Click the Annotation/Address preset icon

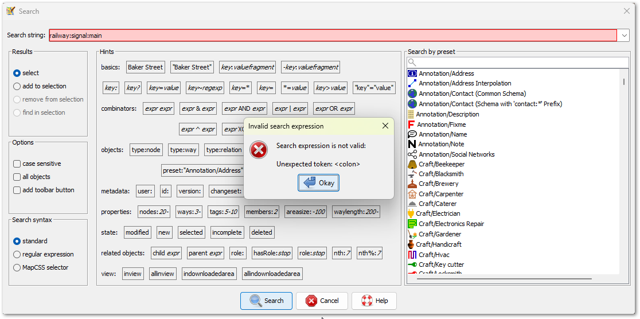(x=412, y=73)
